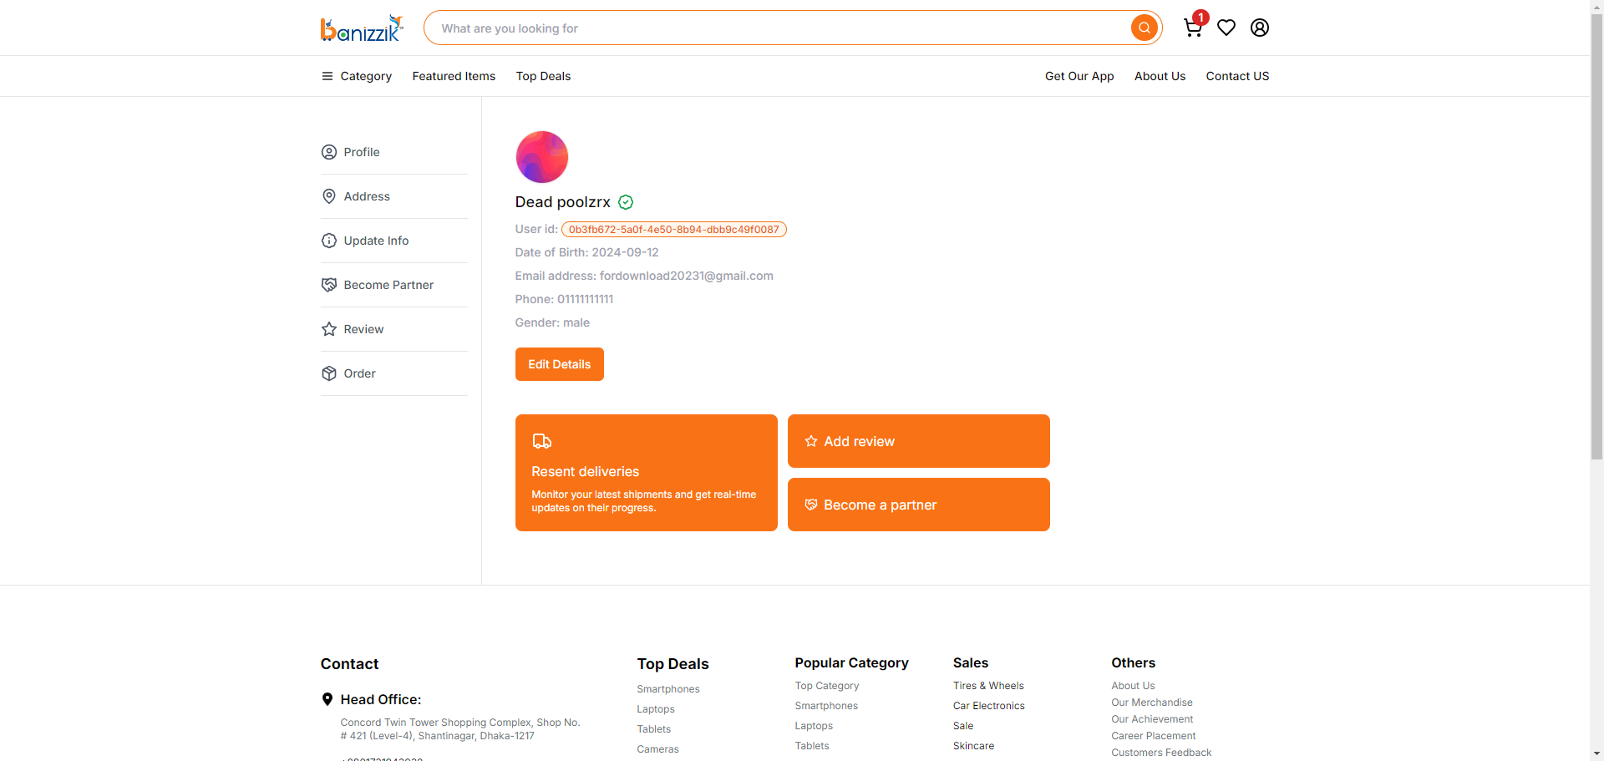Open Featured Items in the navigation bar

pos(454,76)
